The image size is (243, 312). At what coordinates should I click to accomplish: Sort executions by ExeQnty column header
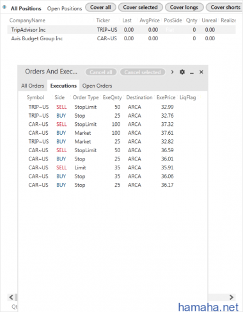pyautogui.click(x=113, y=98)
